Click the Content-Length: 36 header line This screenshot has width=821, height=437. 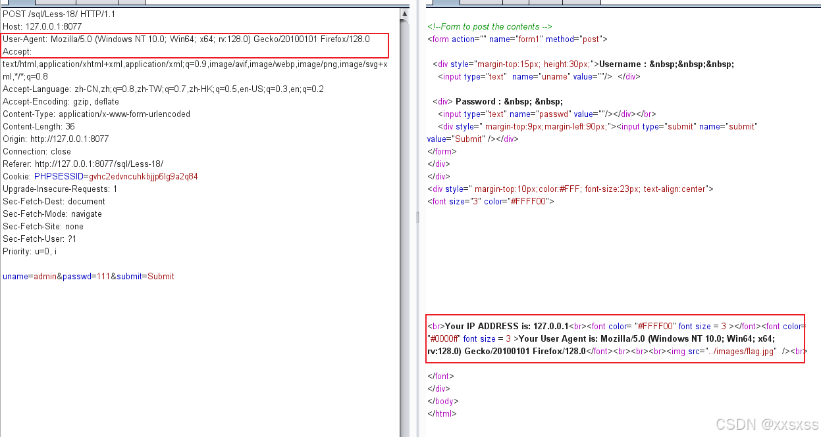click(x=40, y=126)
